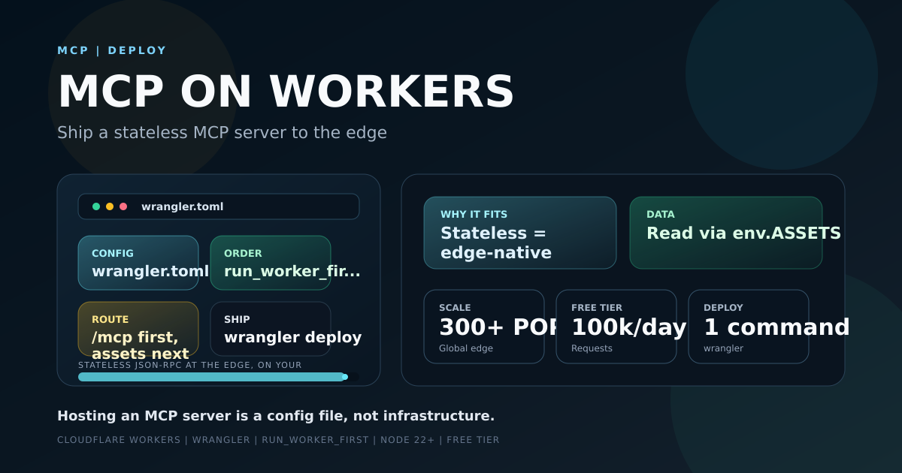The image size is (902, 473).
Task: Click 'Hosting an MCP server is a config file' text
Action: point(276,416)
